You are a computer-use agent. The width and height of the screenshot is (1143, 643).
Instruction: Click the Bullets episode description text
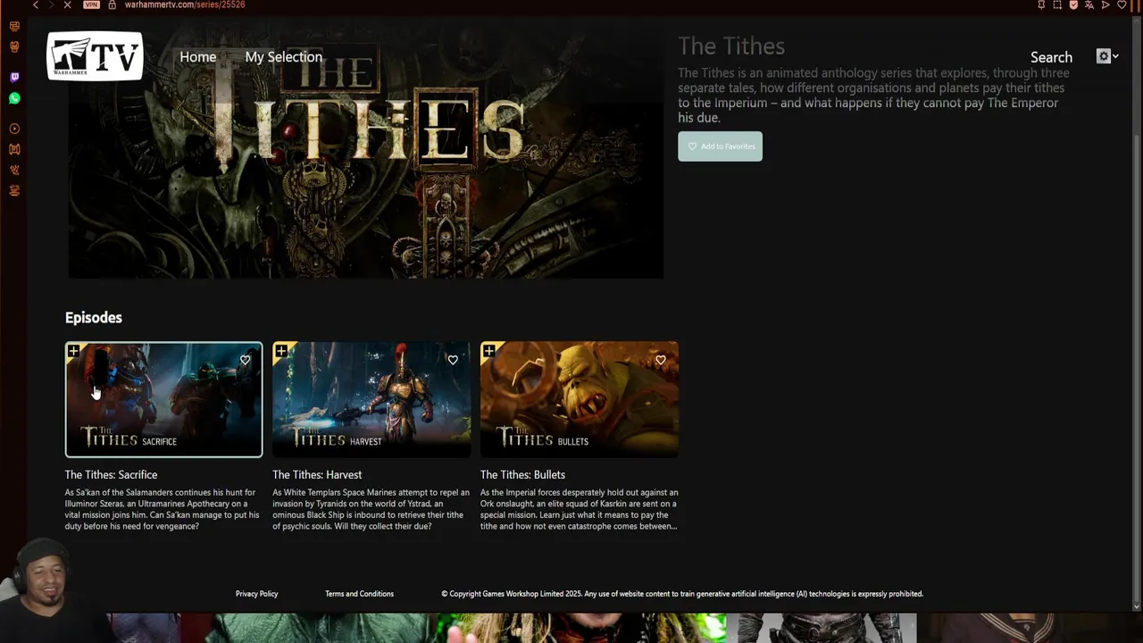coord(579,509)
